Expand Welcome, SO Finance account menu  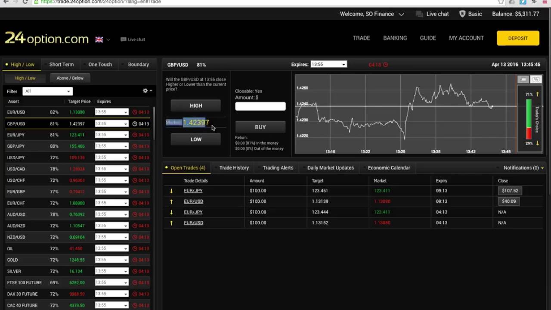point(372,14)
